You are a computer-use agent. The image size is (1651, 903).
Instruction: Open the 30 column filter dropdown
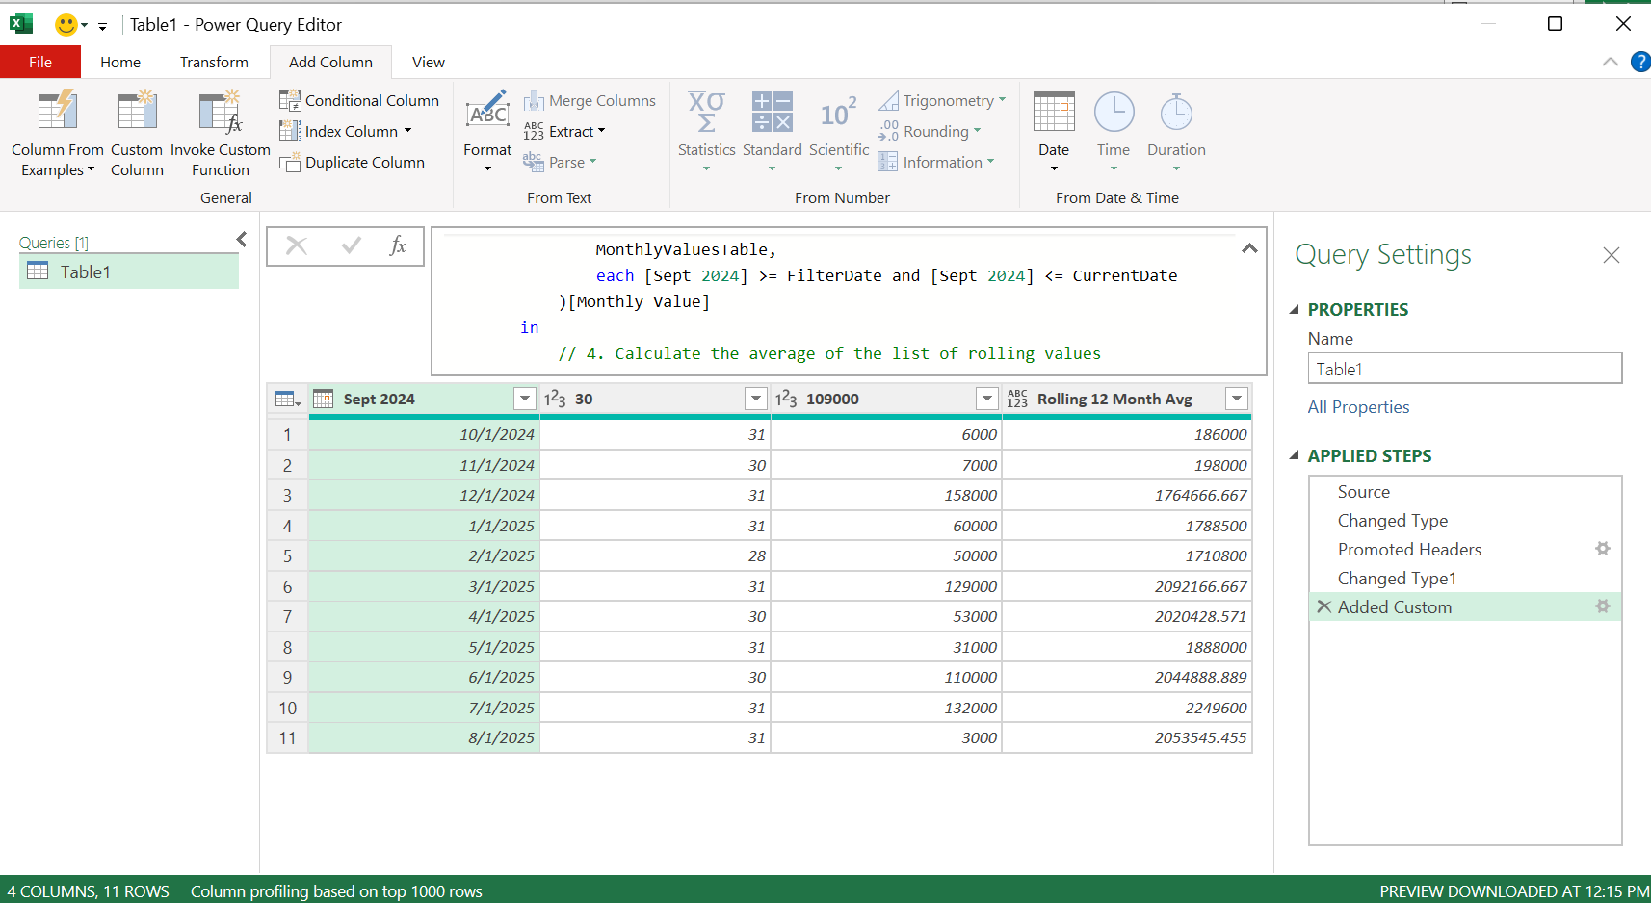(756, 399)
